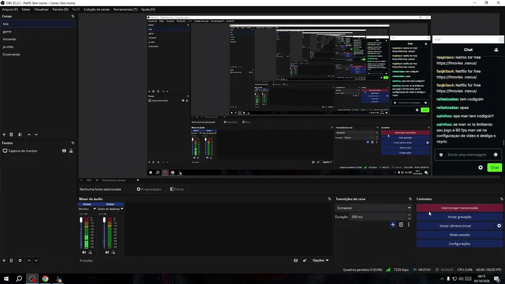Screen dimensions: 505x284
Task: Open chat settings gear in Chat dock
Action: click(481, 168)
